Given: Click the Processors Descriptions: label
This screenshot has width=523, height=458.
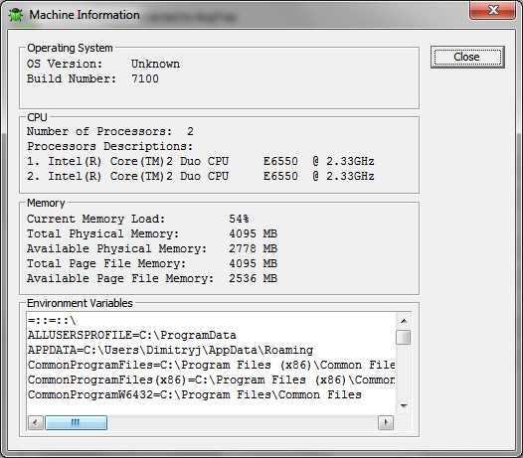Looking at the screenshot, I should (x=110, y=147).
